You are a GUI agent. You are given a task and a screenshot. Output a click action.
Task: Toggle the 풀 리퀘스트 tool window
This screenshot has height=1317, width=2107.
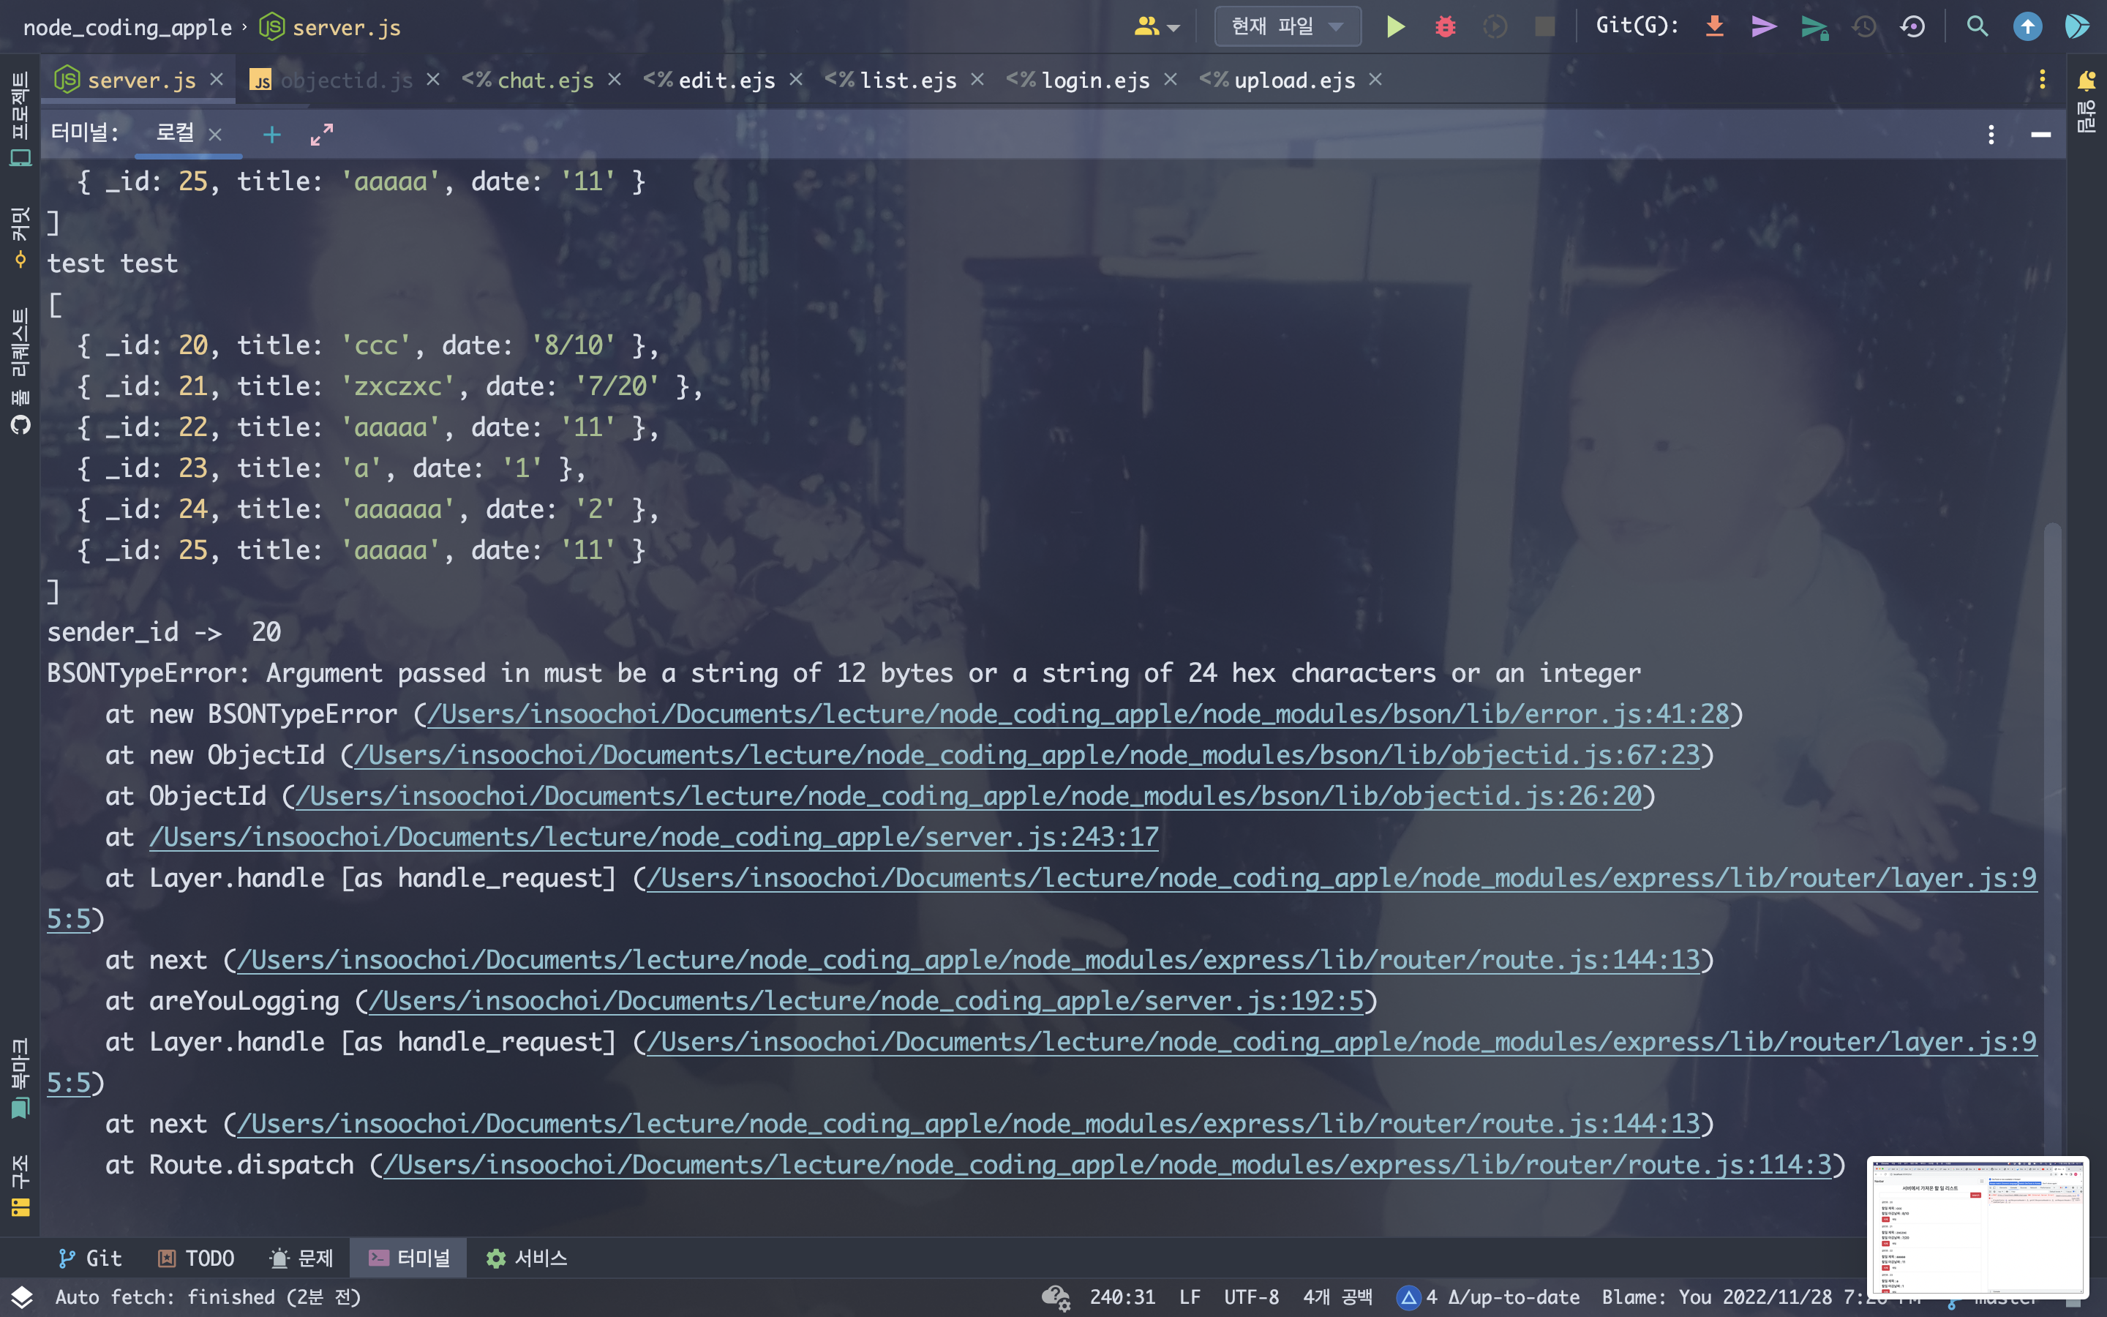pos(20,370)
